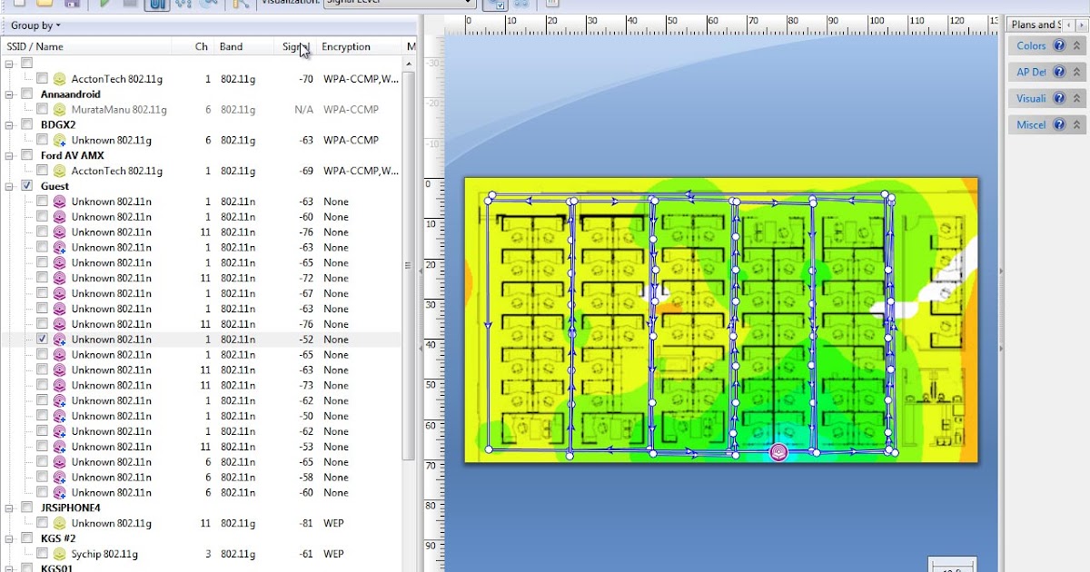The width and height of the screenshot is (1090, 572).
Task: Collapse the Annaandroid group
Action: (x=10, y=94)
